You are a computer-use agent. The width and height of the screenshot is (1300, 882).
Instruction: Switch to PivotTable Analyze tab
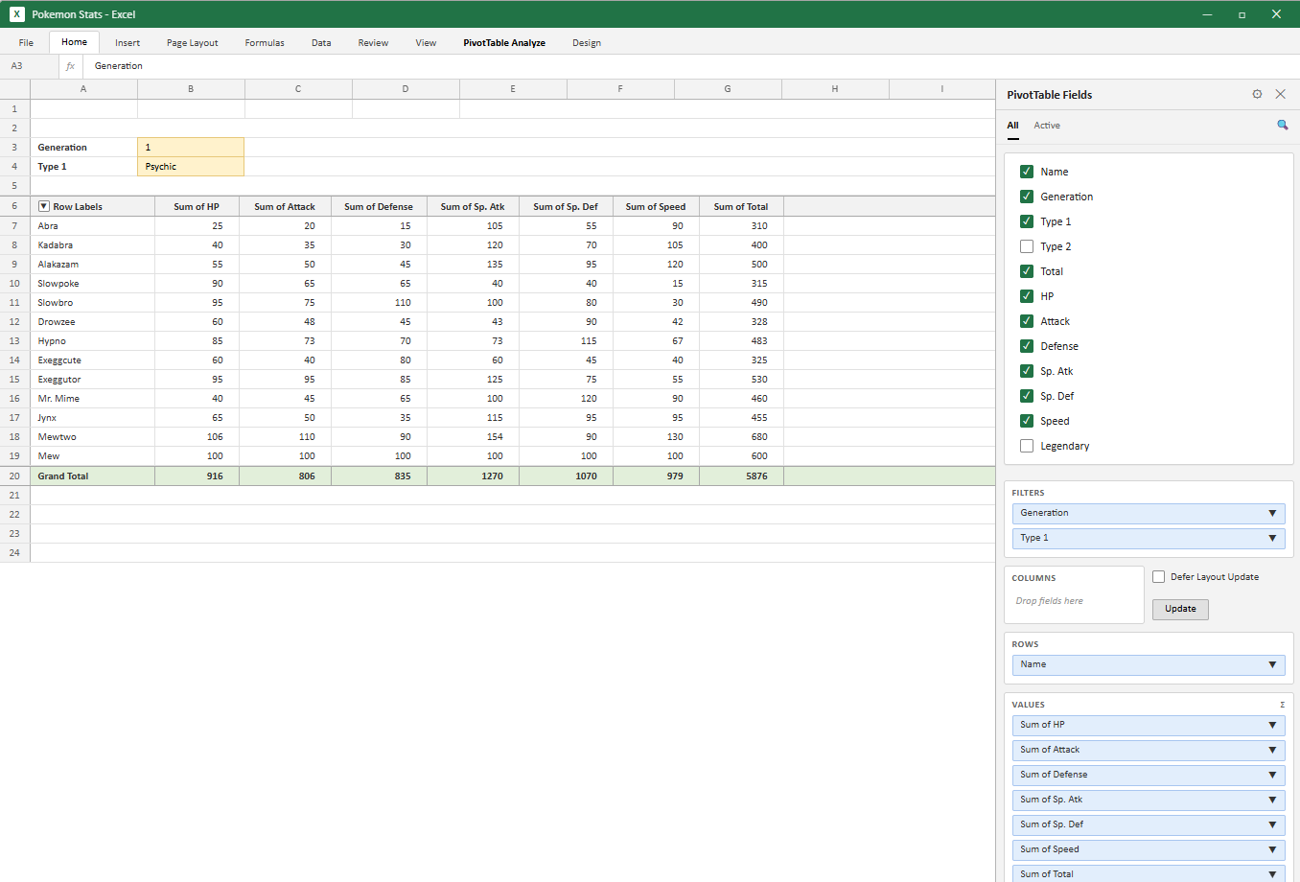click(504, 42)
